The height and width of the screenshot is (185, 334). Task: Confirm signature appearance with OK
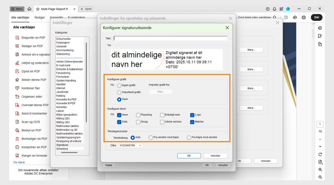[x=189, y=155]
